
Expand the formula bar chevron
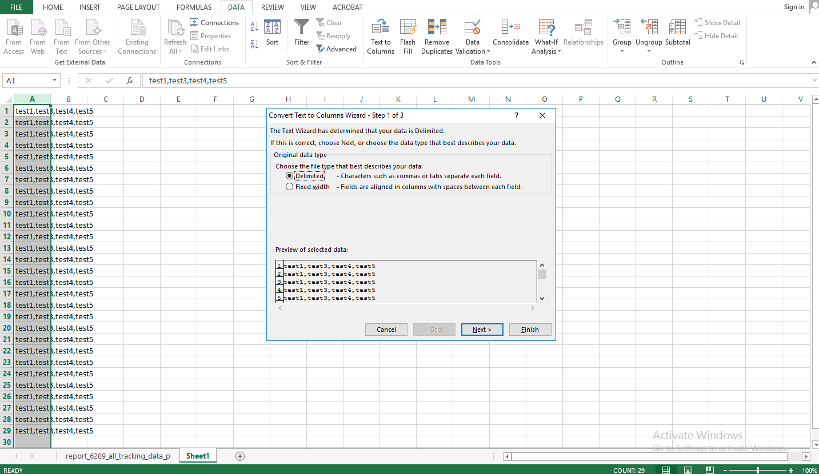point(813,81)
